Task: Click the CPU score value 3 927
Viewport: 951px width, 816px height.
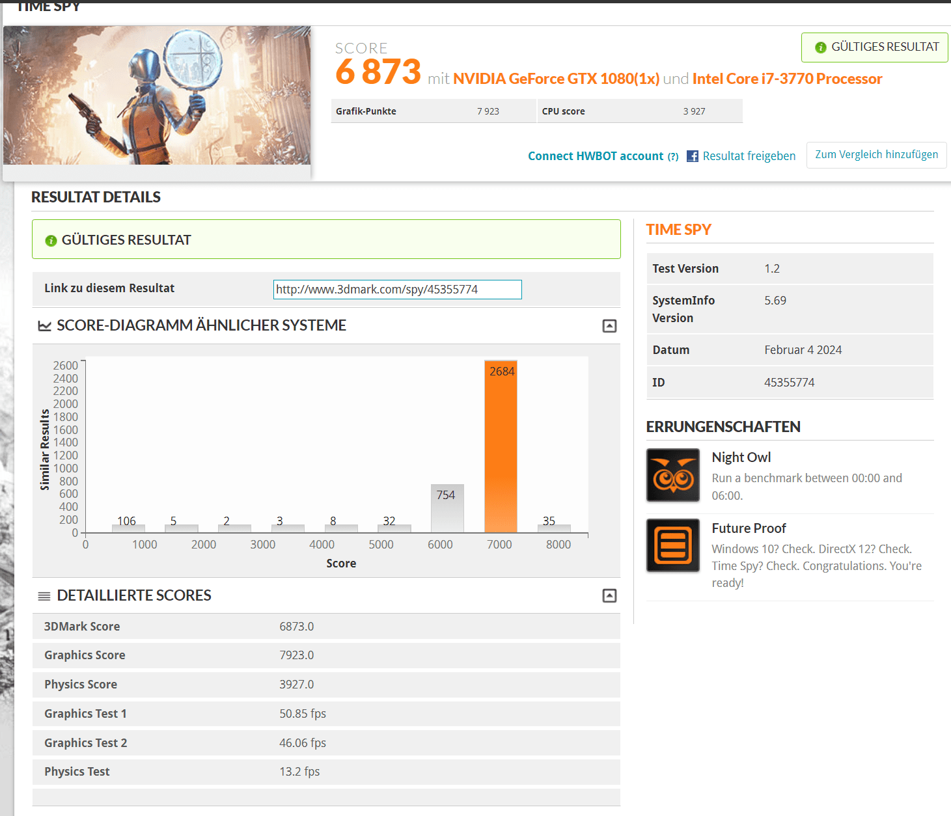Action: (695, 111)
